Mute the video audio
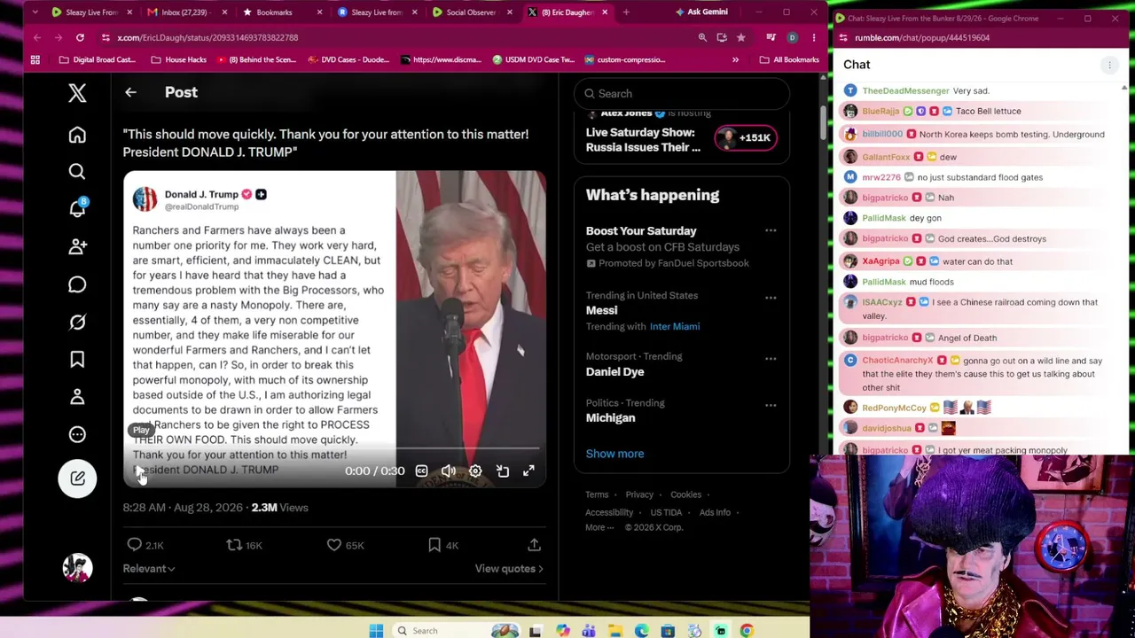Screen dimensions: 1135x638 [449, 471]
